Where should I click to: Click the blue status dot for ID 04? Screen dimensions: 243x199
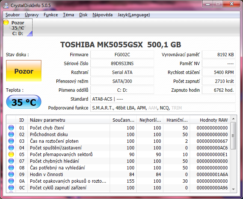tap(11, 148)
